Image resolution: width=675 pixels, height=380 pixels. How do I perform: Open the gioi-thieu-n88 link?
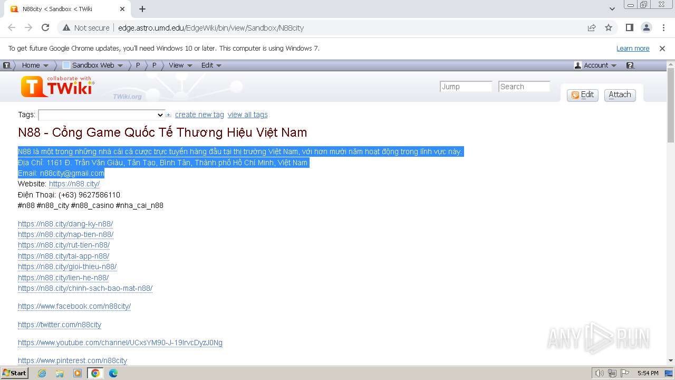coord(67,267)
